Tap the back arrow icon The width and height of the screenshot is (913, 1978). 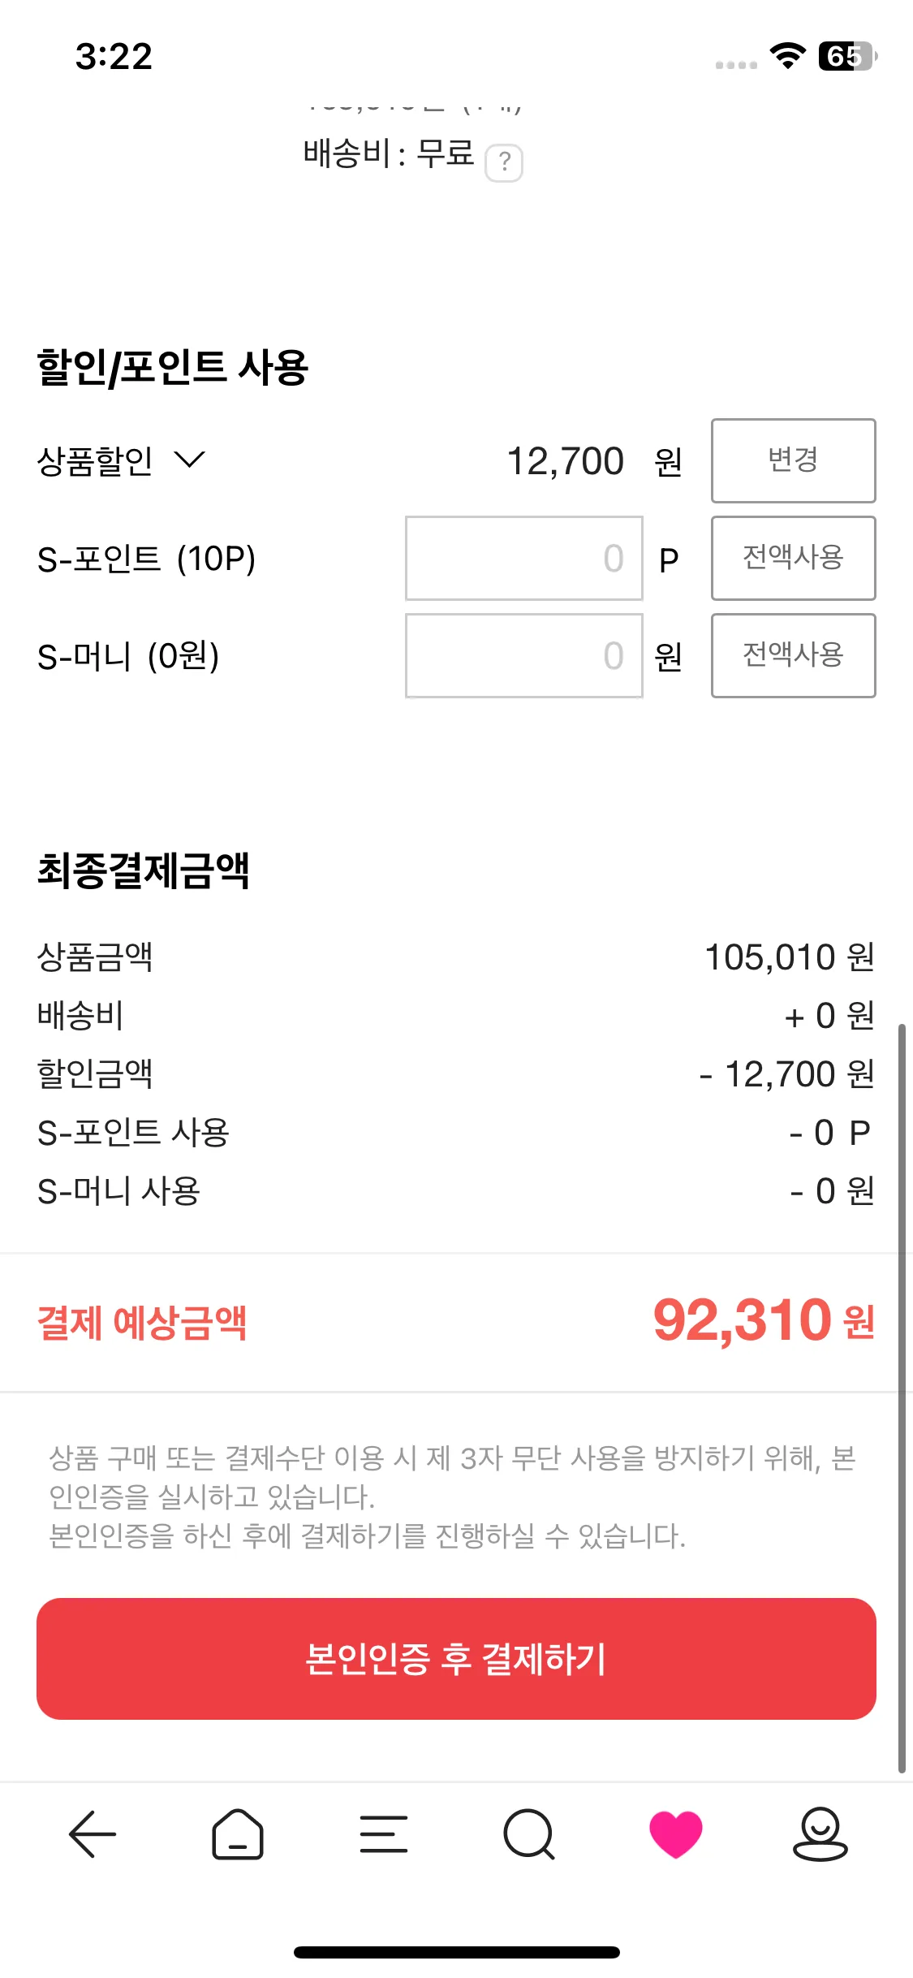(93, 1834)
